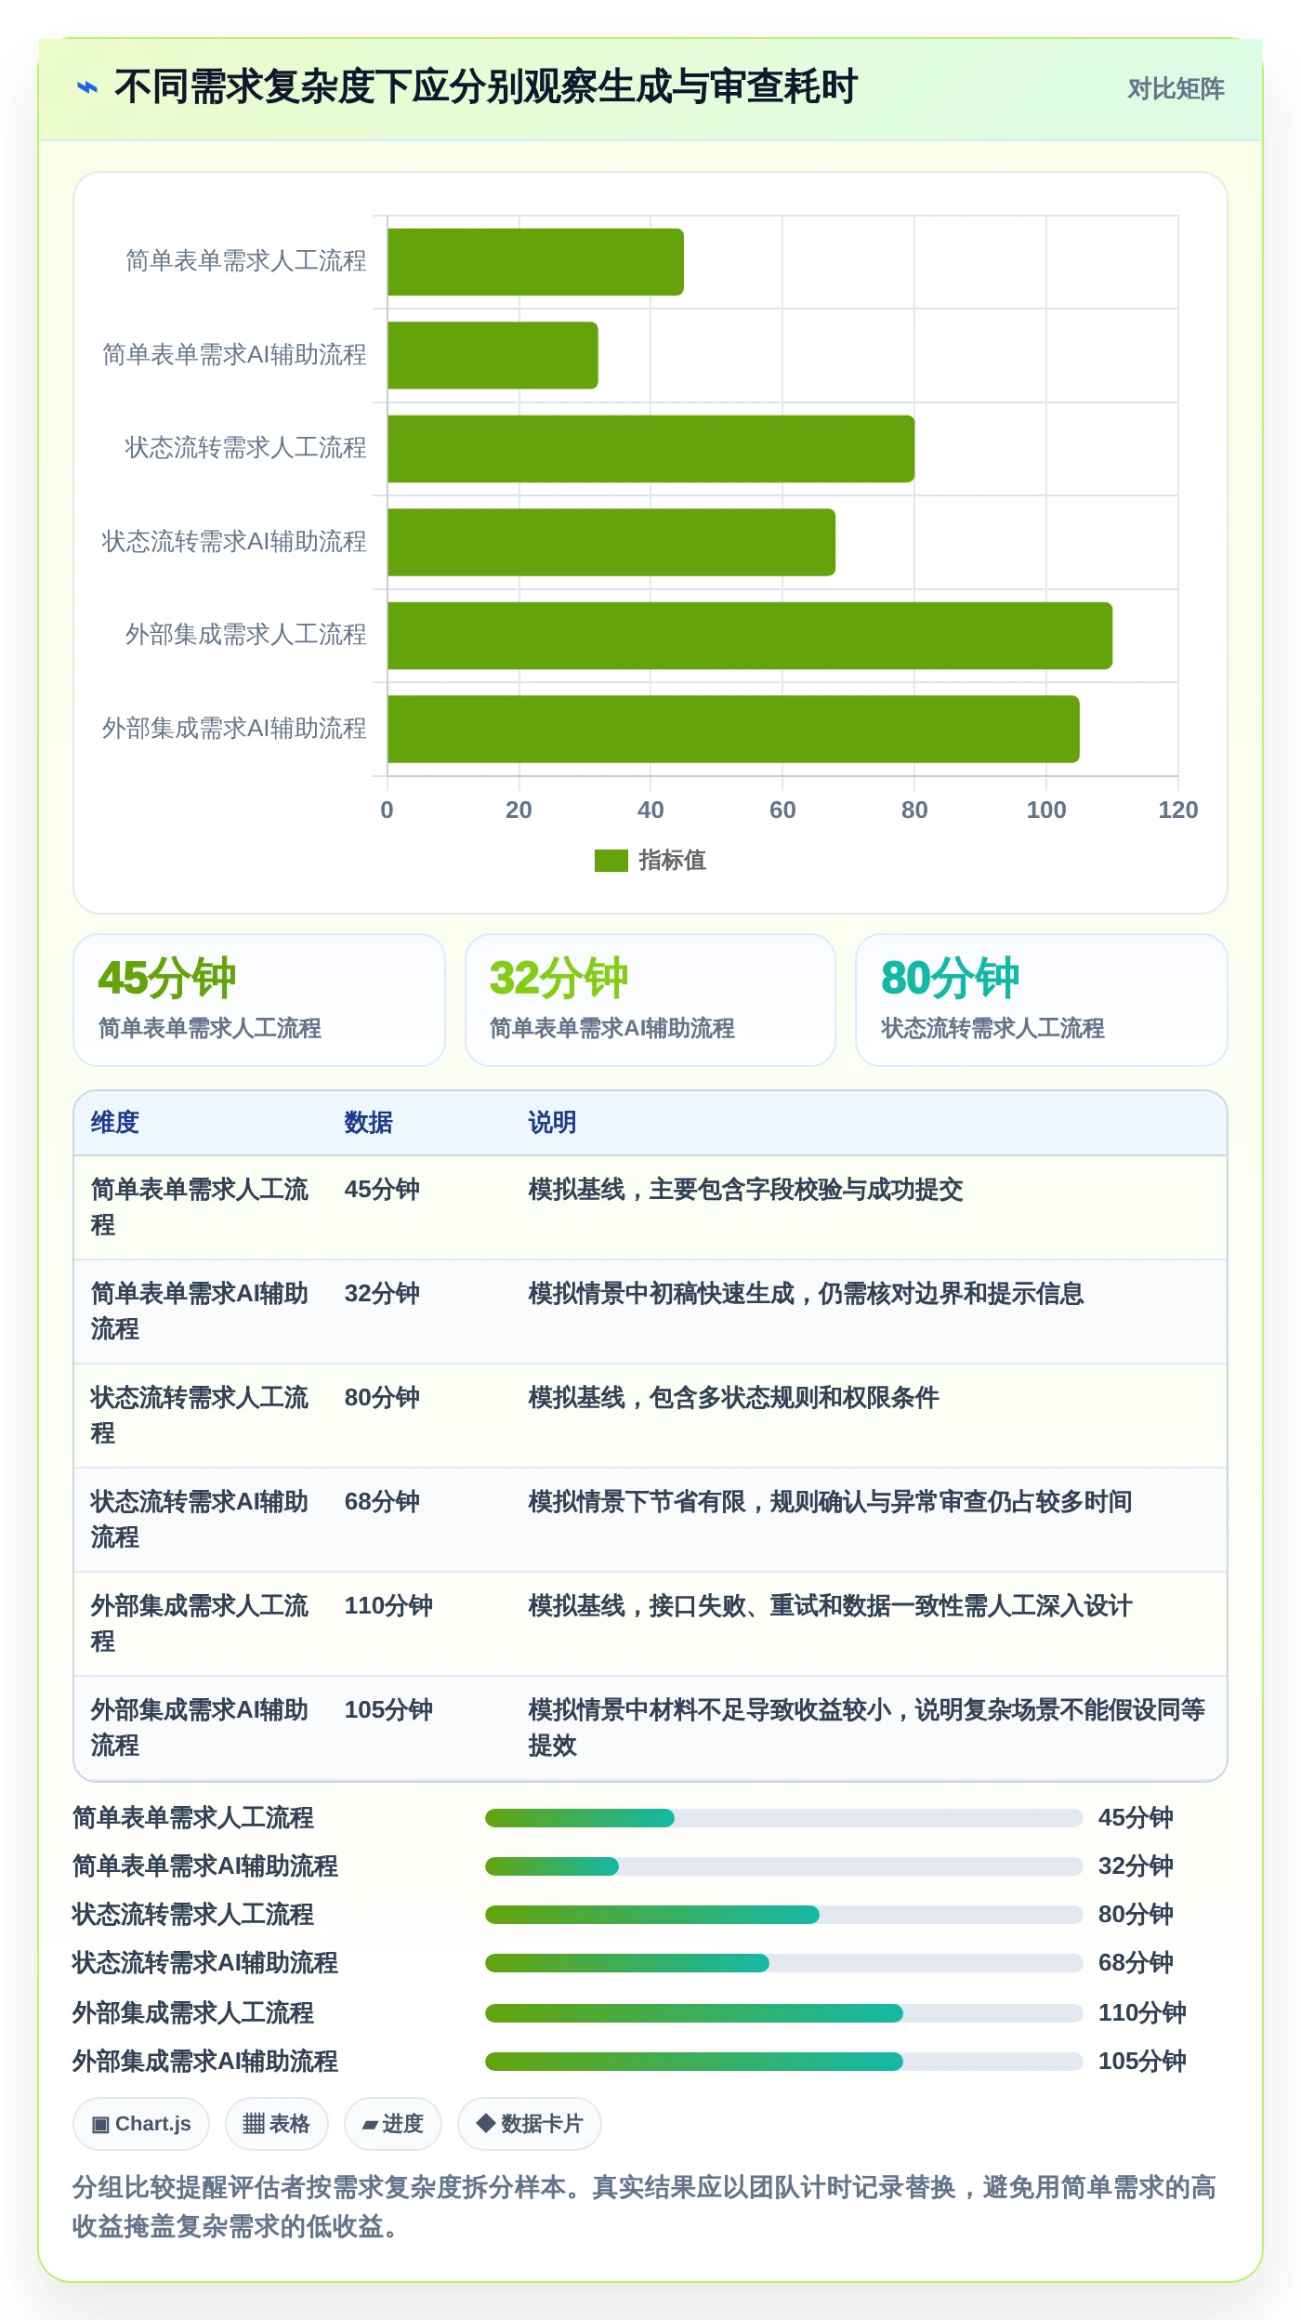This screenshot has width=1301, height=2320.
Task: Click the 进度 tag chip
Action: [x=392, y=2124]
